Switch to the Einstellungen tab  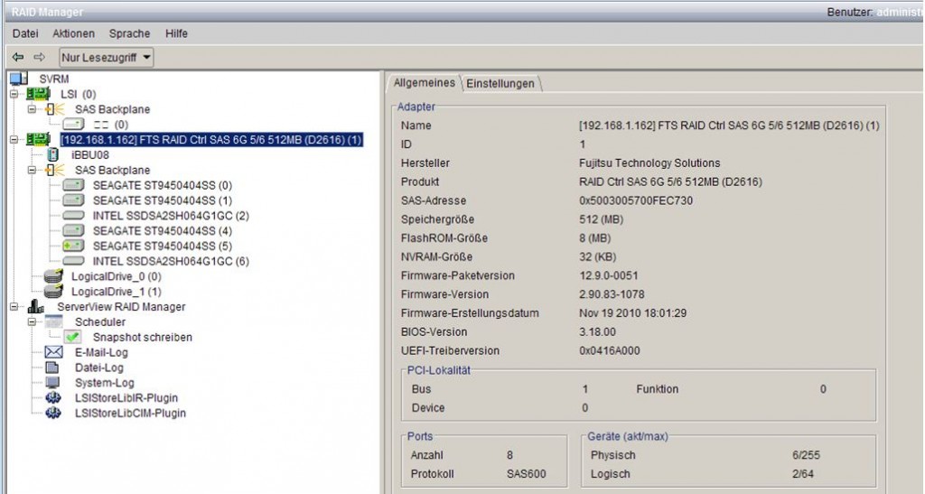500,84
